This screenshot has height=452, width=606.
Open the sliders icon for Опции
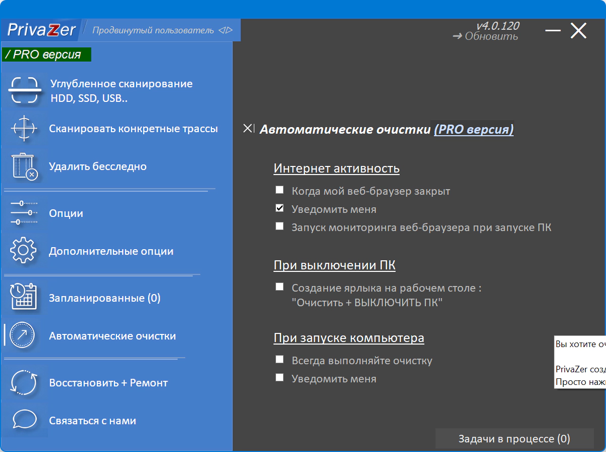coord(24,213)
